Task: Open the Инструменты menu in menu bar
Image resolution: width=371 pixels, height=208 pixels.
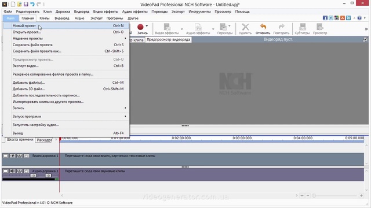Action: pyautogui.click(x=199, y=12)
